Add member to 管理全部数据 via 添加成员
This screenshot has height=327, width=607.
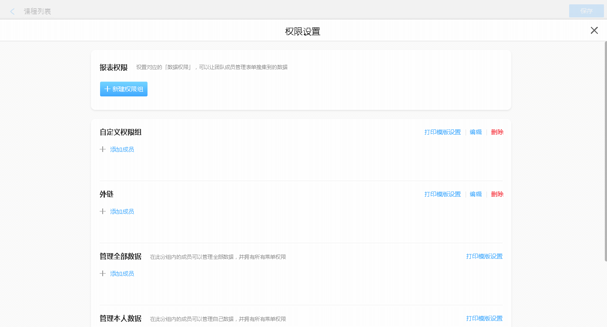122,274
